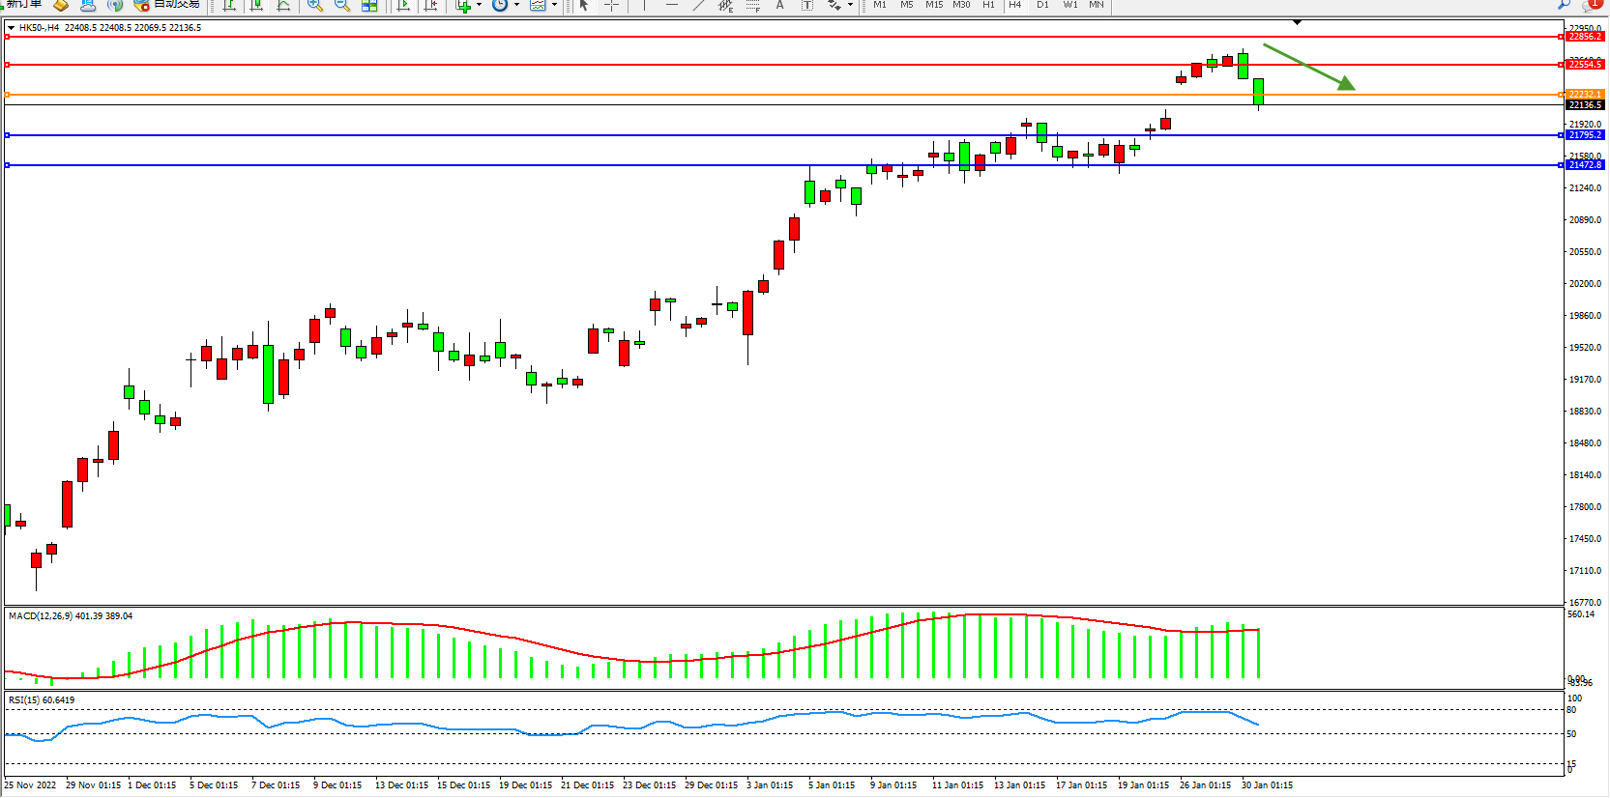Select the crosshair cursor tool
The image size is (1610, 798).
tap(611, 5)
